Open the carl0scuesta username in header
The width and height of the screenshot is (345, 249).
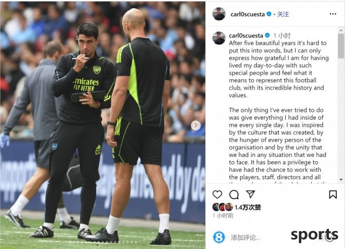coord(247,14)
